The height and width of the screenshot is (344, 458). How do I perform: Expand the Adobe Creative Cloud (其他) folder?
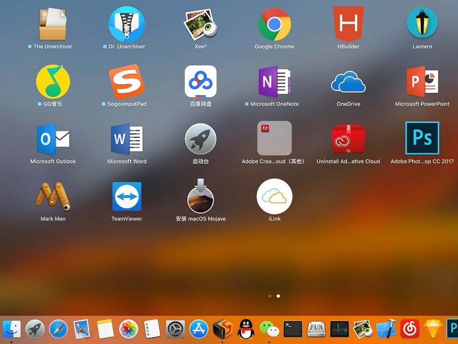tap(274, 139)
